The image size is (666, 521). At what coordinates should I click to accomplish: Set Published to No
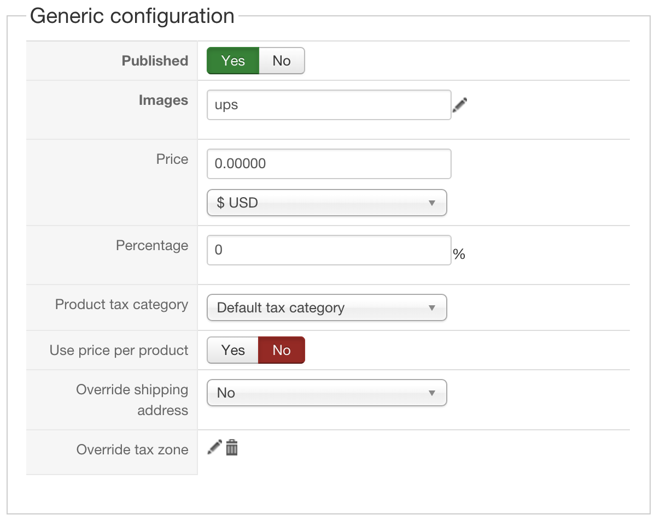[x=281, y=61]
